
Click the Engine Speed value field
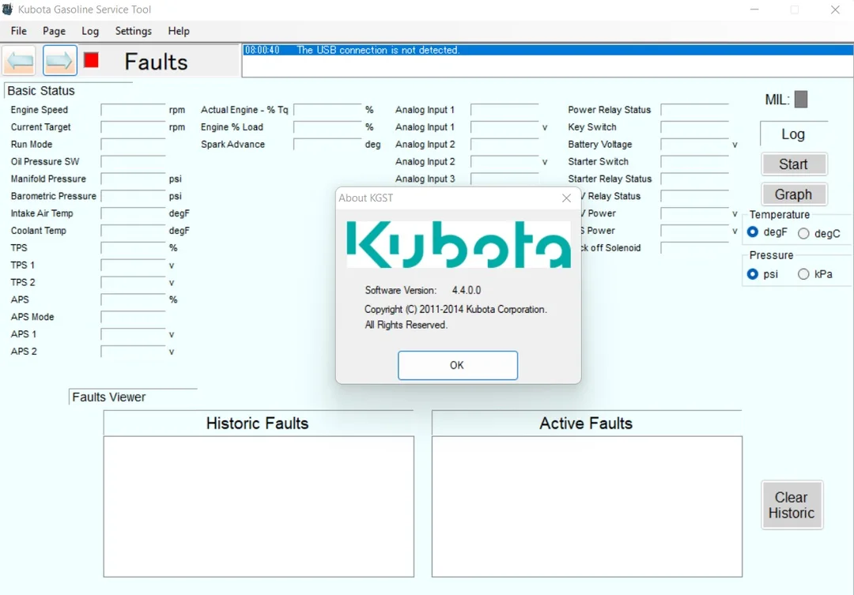(133, 110)
